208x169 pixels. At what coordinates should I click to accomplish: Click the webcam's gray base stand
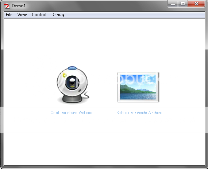tap(72, 99)
